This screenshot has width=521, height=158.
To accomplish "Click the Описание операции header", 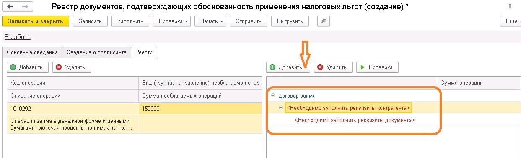I will (x=73, y=96).
